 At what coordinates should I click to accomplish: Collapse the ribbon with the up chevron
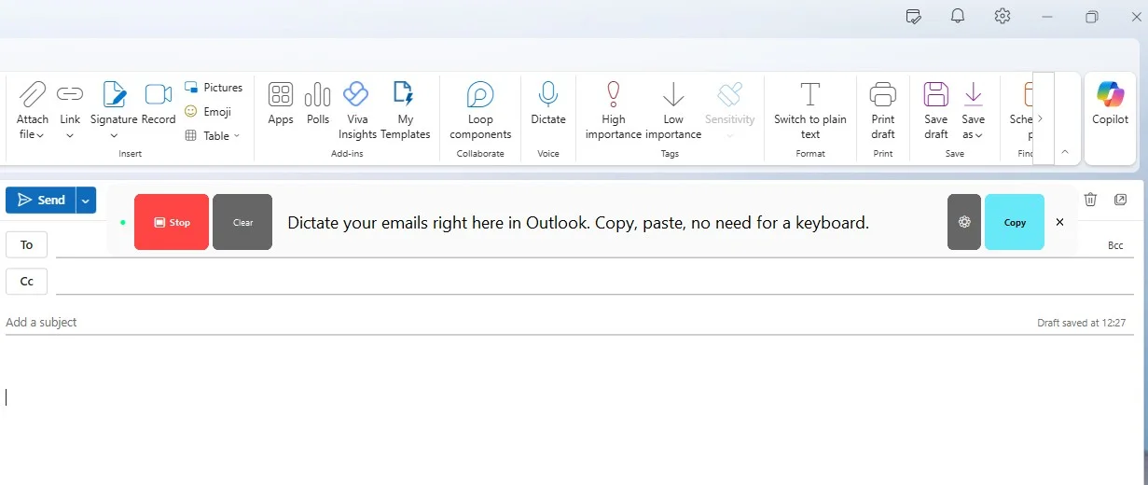pos(1065,152)
